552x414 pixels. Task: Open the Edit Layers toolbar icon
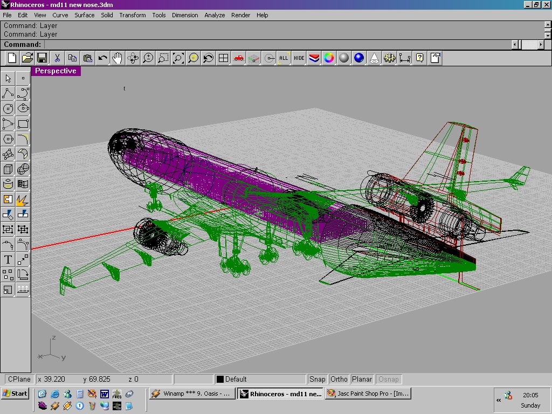[x=314, y=58]
